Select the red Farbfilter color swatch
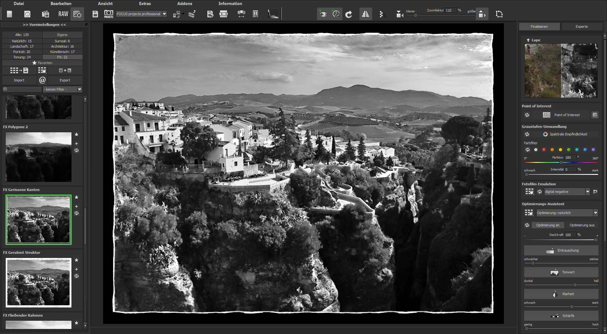Viewport: 607px width, 334px height. [x=544, y=150]
